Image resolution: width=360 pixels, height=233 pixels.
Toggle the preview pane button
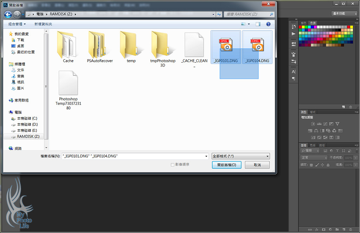[258, 24]
